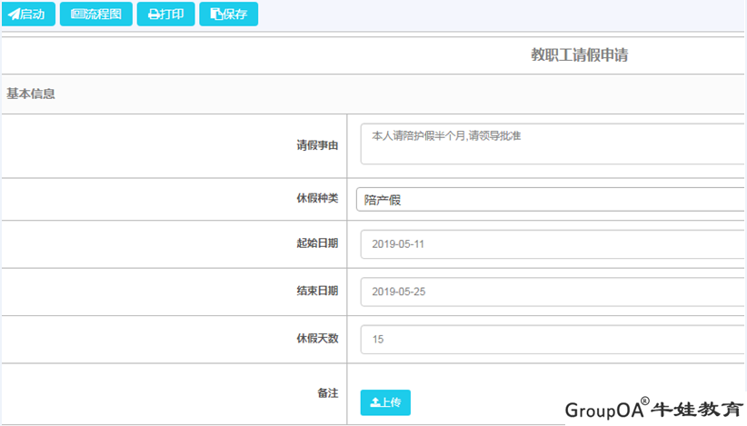
Task: Click the 备注 label
Action: pyautogui.click(x=328, y=393)
